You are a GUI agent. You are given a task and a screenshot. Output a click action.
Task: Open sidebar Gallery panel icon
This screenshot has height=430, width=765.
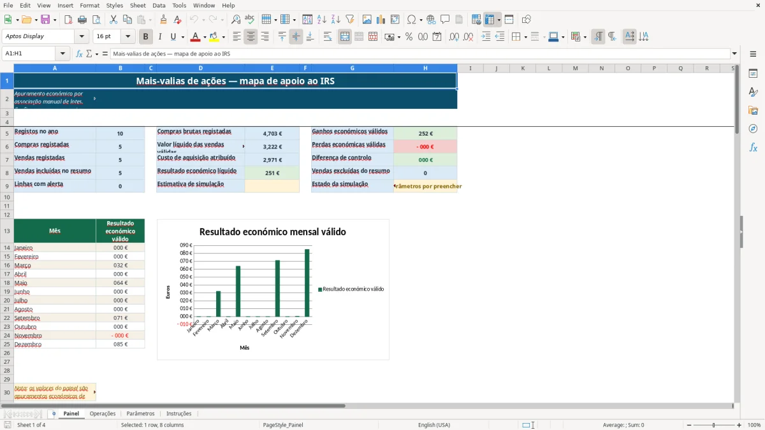coord(753,111)
